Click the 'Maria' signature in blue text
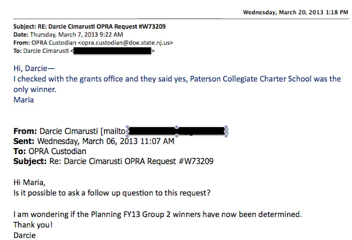Viewport: 352px width, 240px height. pyautogui.click(x=24, y=100)
